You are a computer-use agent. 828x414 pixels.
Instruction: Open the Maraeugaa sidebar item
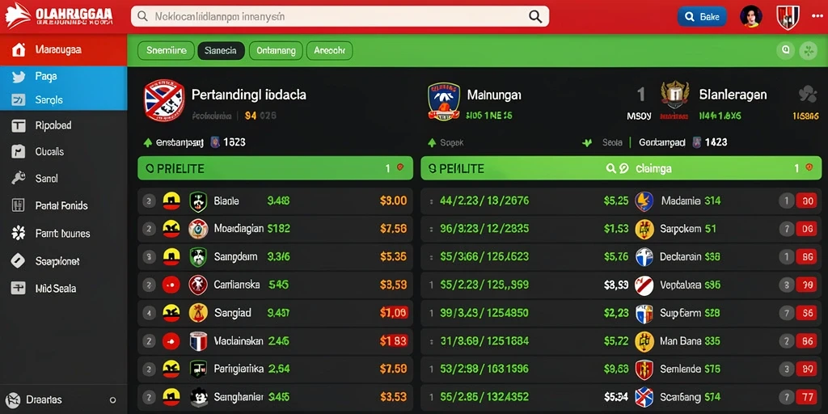point(63,50)
